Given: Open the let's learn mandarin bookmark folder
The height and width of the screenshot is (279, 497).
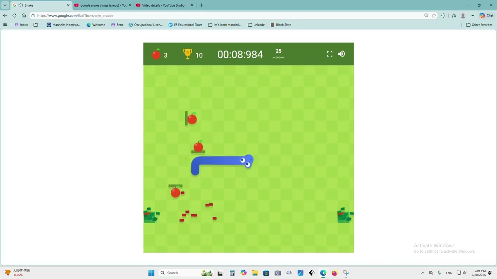Looking at the screenshot, I should click(224, 25).
